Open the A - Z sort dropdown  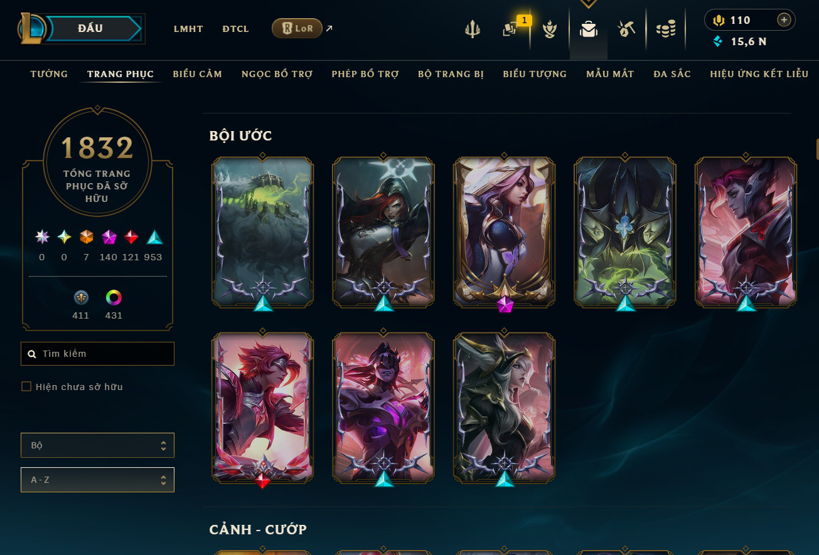click(97, 480)
